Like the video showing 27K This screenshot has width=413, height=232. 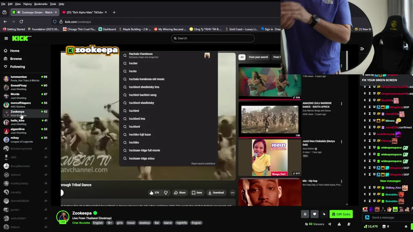click(154, 193)
